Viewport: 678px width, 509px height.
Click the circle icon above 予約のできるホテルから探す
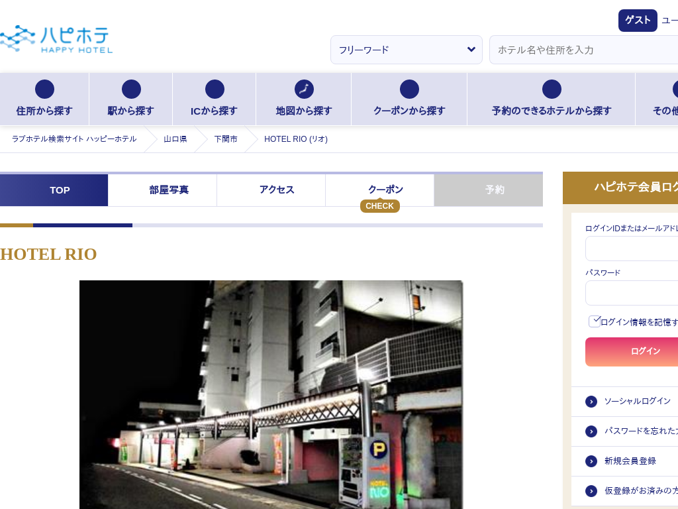(552, 89)
